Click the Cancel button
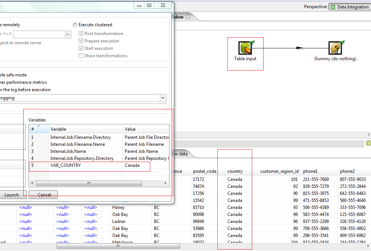Viewport: 371px width, 251px height. point(43,195)
